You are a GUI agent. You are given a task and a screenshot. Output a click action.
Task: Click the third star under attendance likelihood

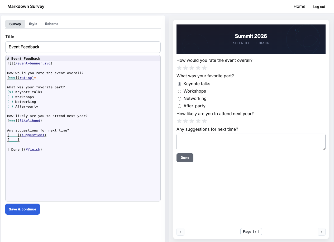[192, 121]
